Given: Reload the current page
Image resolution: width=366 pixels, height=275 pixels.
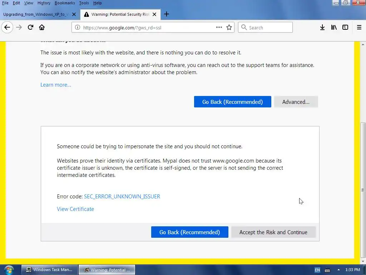Looking at the screenshot, I should coord(30,27).
